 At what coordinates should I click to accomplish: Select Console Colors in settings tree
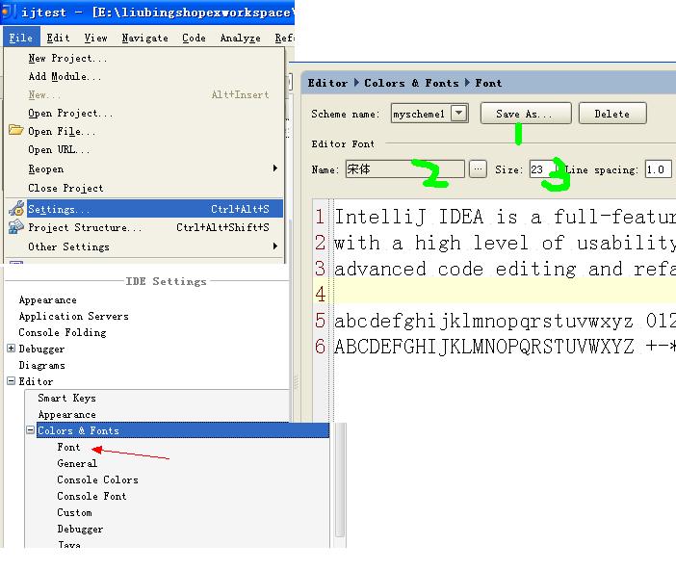pyautogui.click(x=97, y=479)
